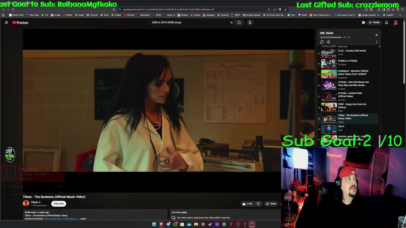Select Lil Dicky - Lemme Freak

[x=348, y=96]
